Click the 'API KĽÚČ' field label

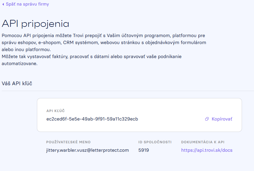56,111
